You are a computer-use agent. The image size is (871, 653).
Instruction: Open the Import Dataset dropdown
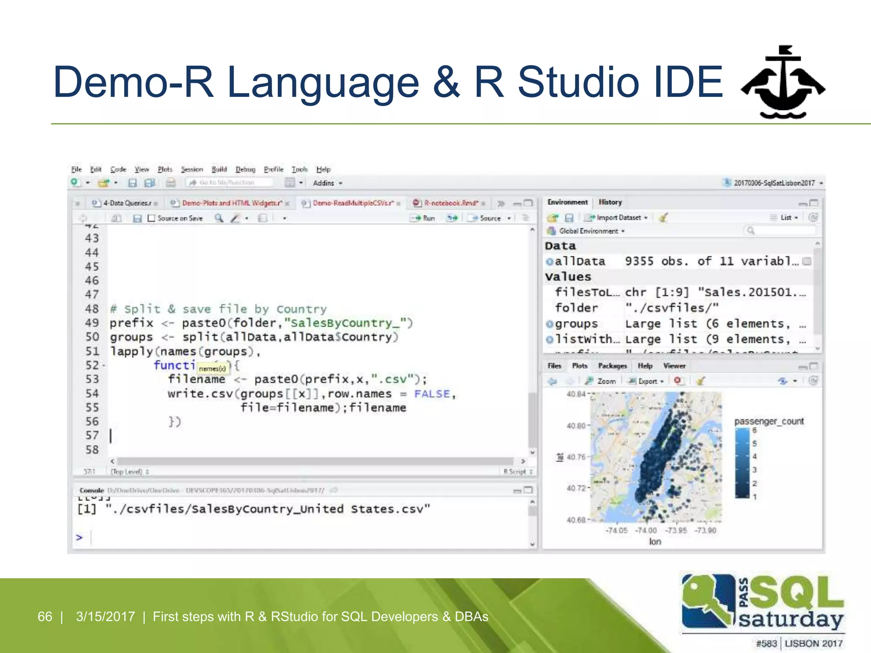pyautogui.click(x=616, y=218)
